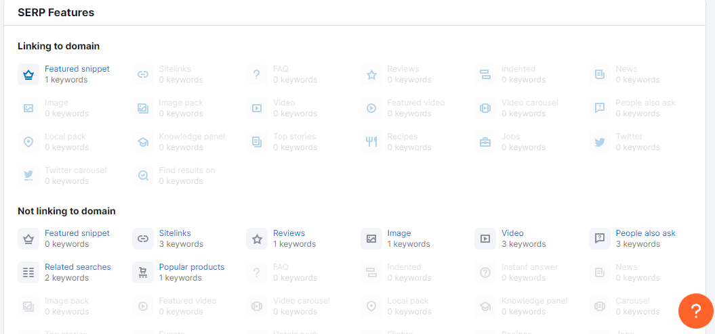Open Reviews link with 1 keywords
This screenshot has width=715, height=334.
[289, 233]
